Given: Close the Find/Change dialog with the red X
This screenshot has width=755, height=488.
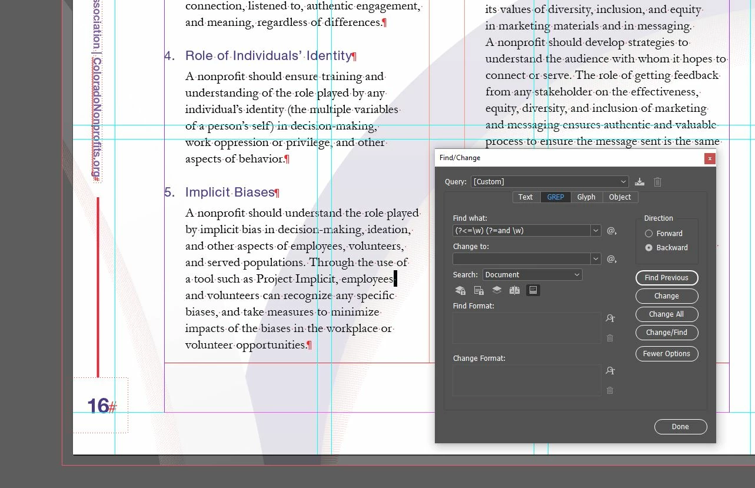Looking at the screenshot, I should point(710,158).
